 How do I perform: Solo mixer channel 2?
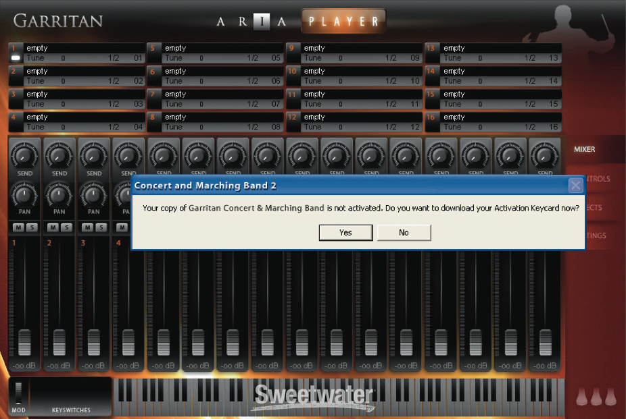coord(66,227)
